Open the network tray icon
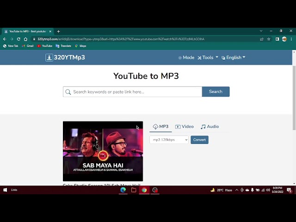 click(263, 190)
